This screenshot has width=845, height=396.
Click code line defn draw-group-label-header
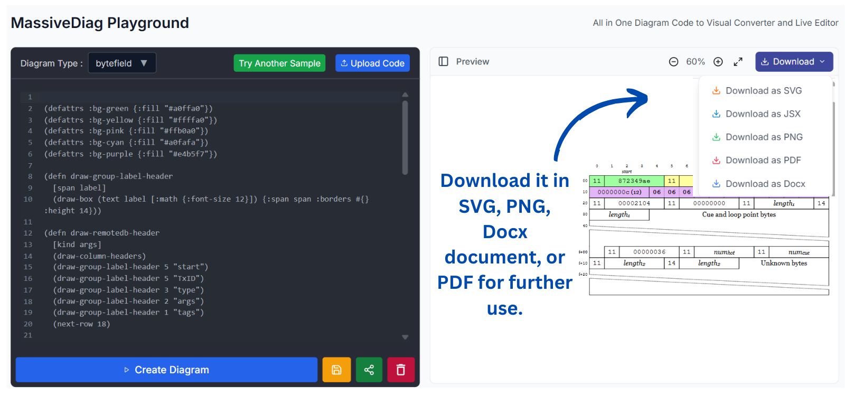pyautogui.click(x=108, y=176)
